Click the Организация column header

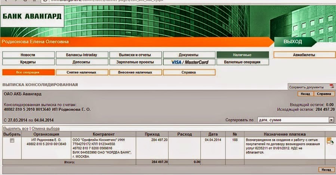pyautogui.click(x=46, y=134)
